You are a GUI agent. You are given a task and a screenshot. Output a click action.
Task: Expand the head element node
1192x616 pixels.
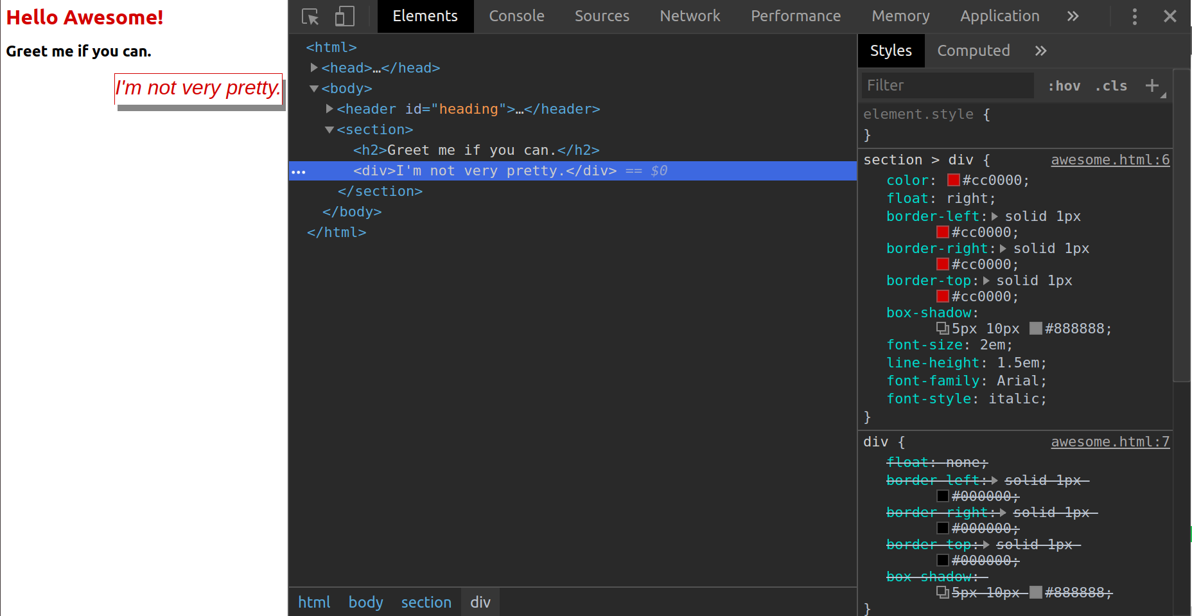[x=314, y=67]
